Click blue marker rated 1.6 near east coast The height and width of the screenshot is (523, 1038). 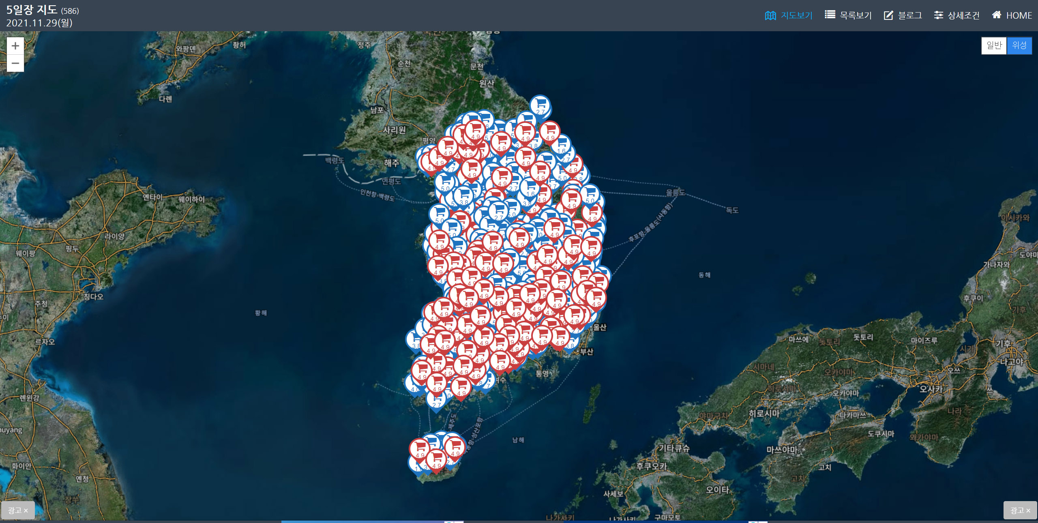pos(561,145)
